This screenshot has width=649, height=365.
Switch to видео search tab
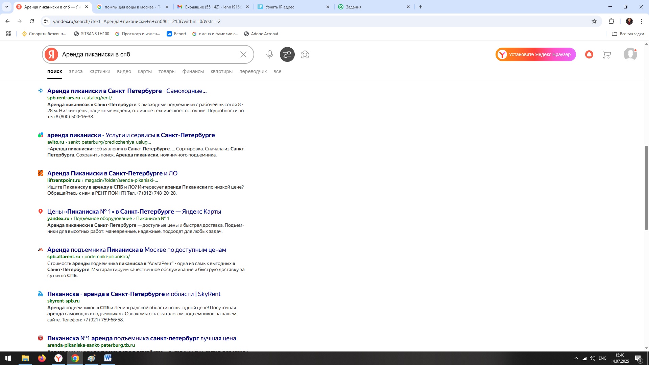(x=124, y=71)
